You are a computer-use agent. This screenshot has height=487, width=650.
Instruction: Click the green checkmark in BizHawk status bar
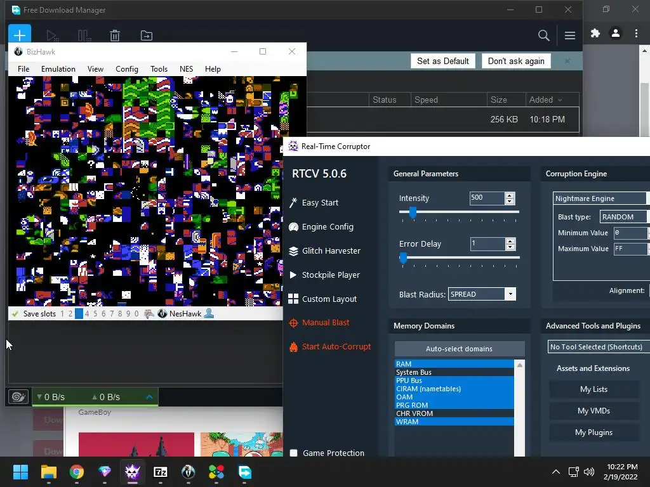point(15,314)
